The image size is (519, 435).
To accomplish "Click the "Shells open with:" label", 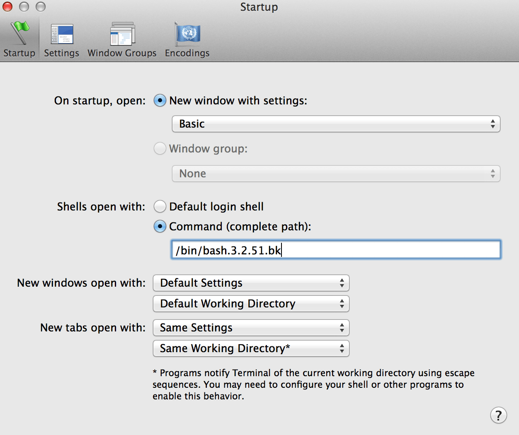I will (101, 206).
